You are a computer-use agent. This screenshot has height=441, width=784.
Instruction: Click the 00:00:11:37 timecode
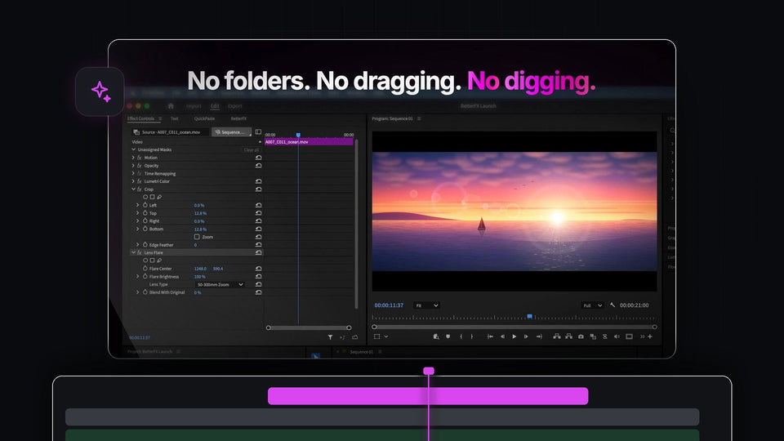point(389,305)
